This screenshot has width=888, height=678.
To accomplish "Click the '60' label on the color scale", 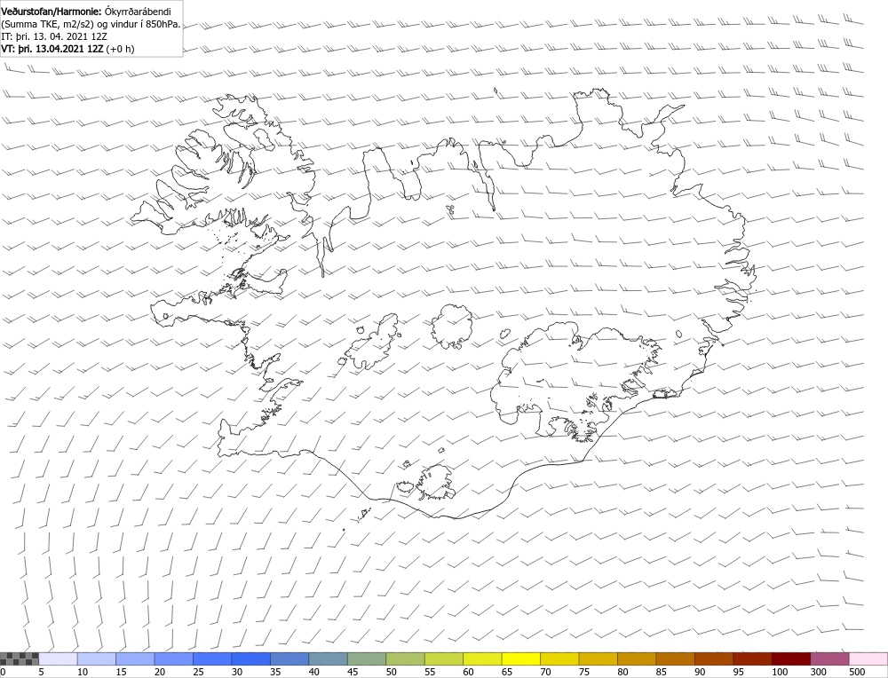I will [x=468, y=672].
